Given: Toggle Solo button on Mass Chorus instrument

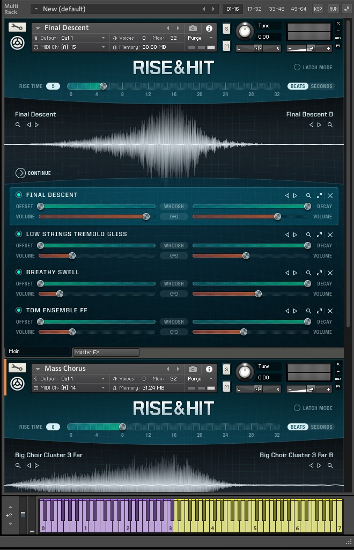Looking at the screenshot, I should click(226, 369).
